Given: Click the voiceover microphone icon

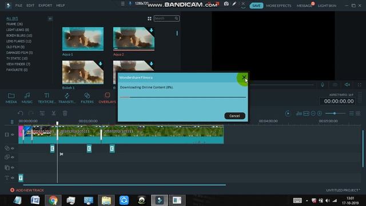Looking at the screenshot, I should click(323, 85).
